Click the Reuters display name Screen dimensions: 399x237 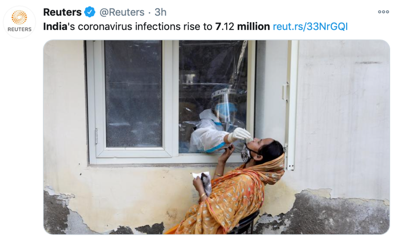pos(62,12)
